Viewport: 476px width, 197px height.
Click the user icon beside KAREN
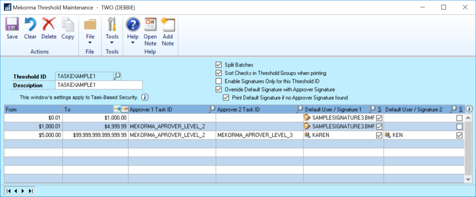pos(307,135)
